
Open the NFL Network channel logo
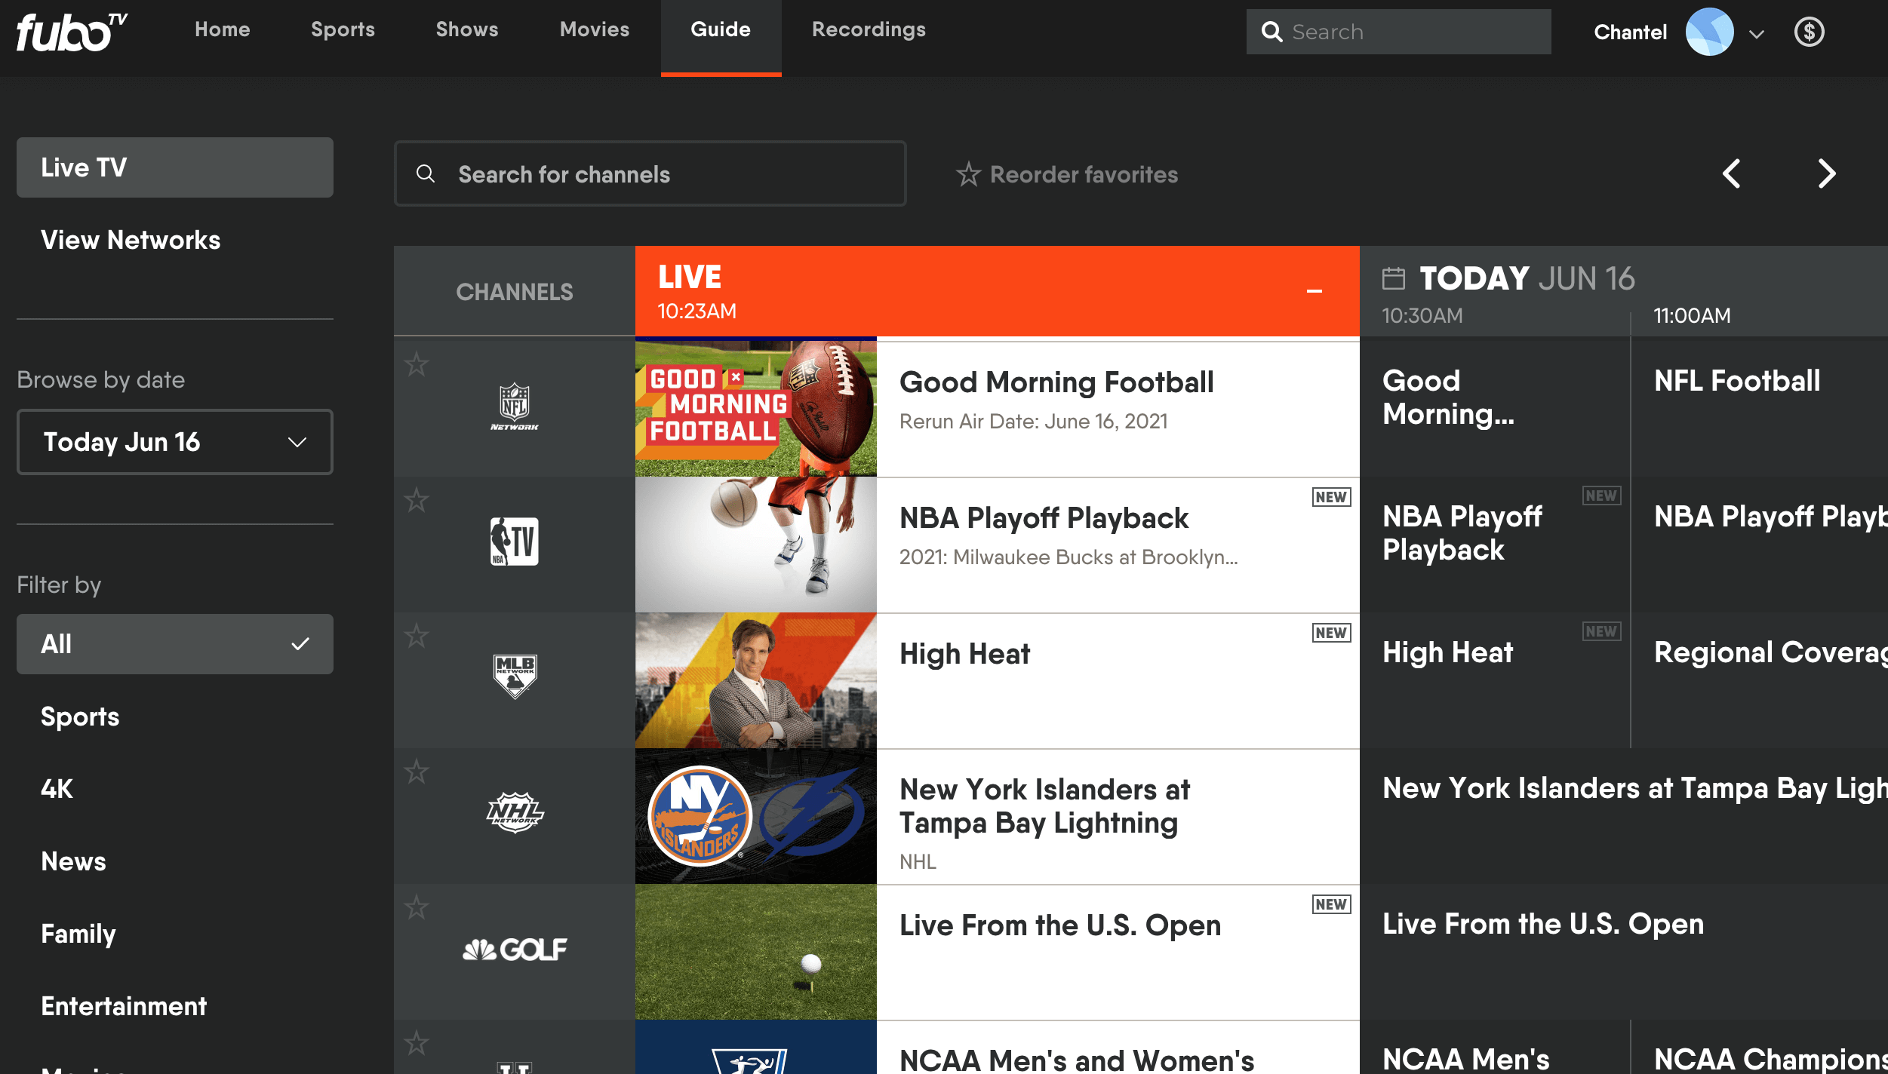click(x=515, y=407)
